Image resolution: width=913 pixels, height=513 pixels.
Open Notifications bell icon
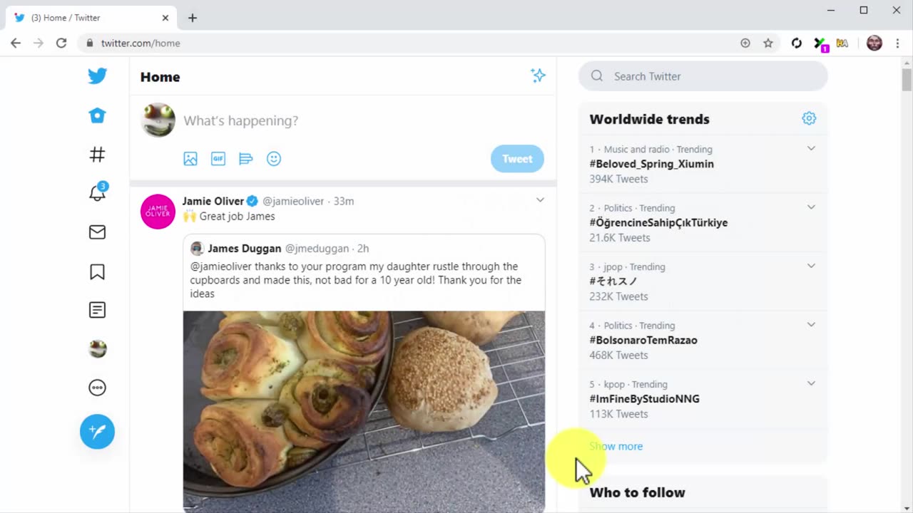point(98,192)
